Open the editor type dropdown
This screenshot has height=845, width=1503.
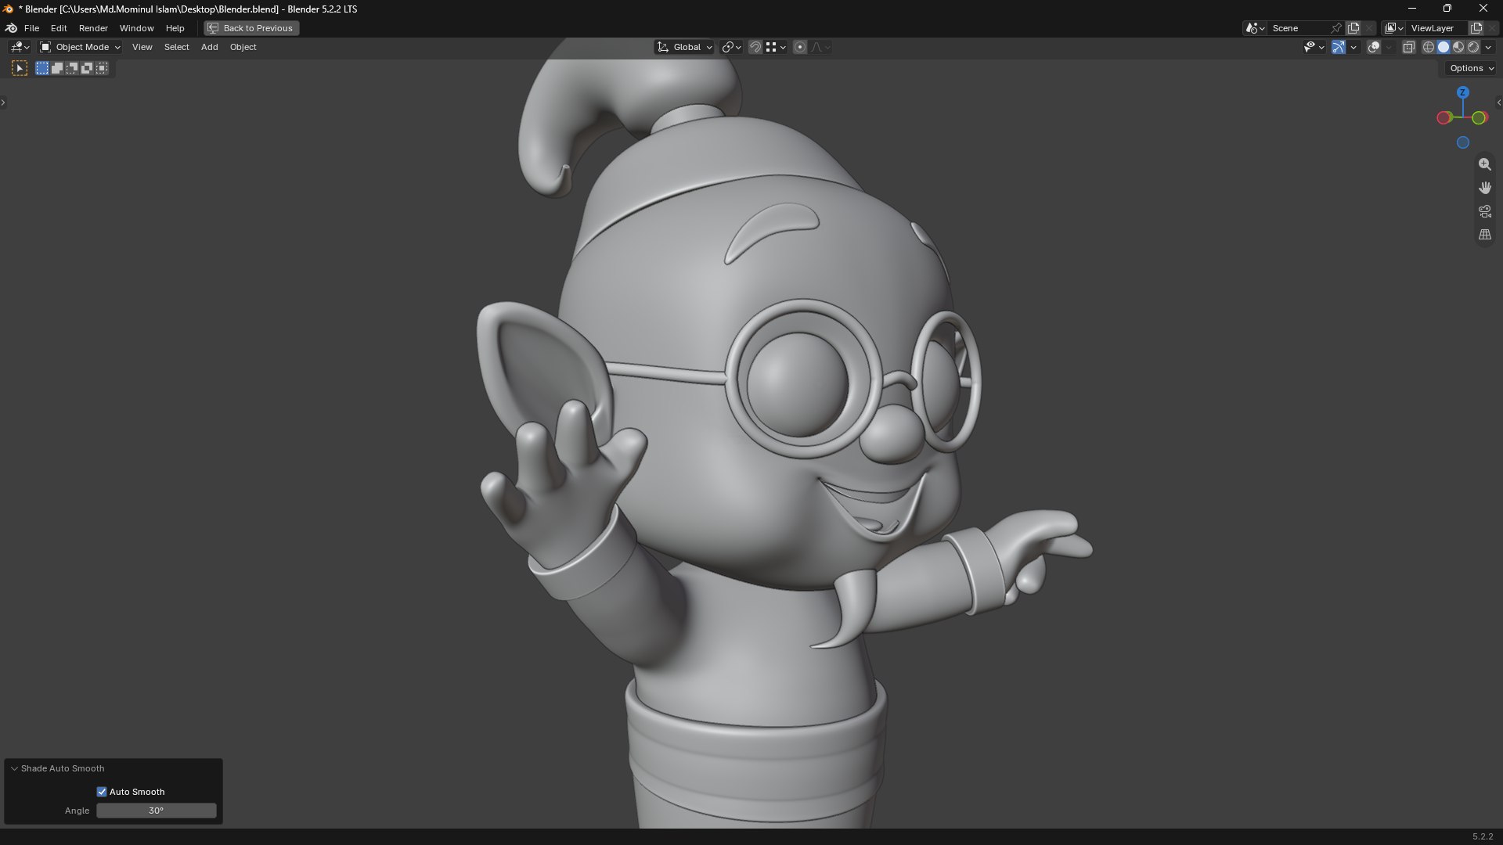pos(20,48)
